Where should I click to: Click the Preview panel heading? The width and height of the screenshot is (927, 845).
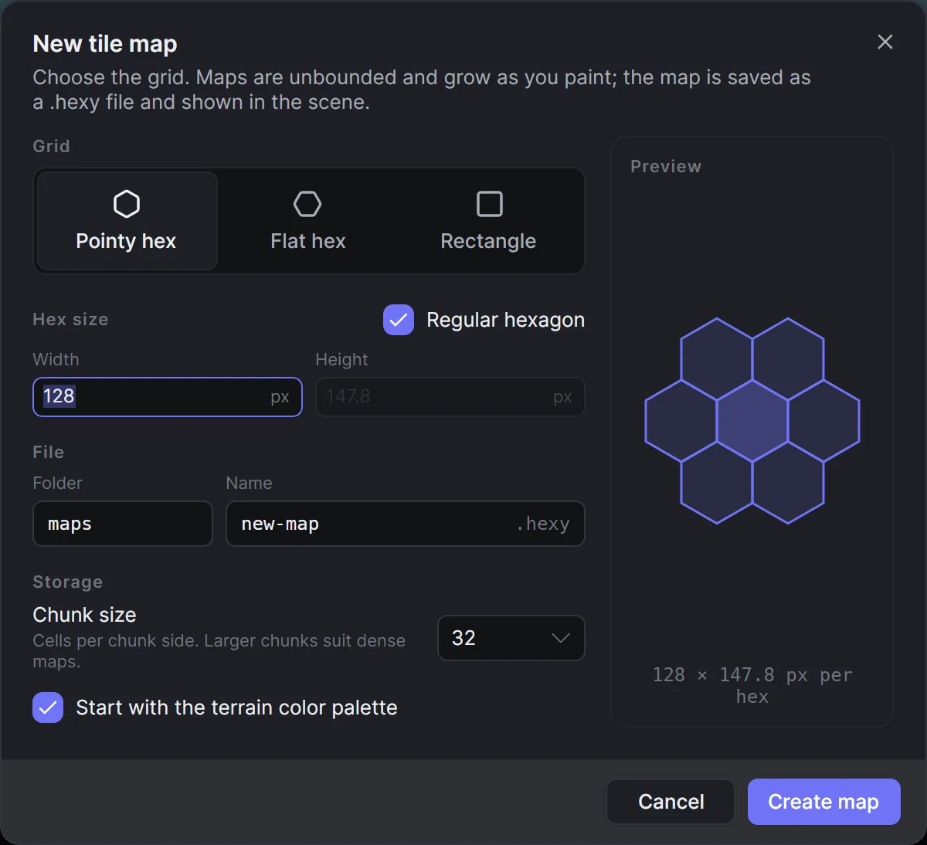pyautogui.click(x=666, y=166)
